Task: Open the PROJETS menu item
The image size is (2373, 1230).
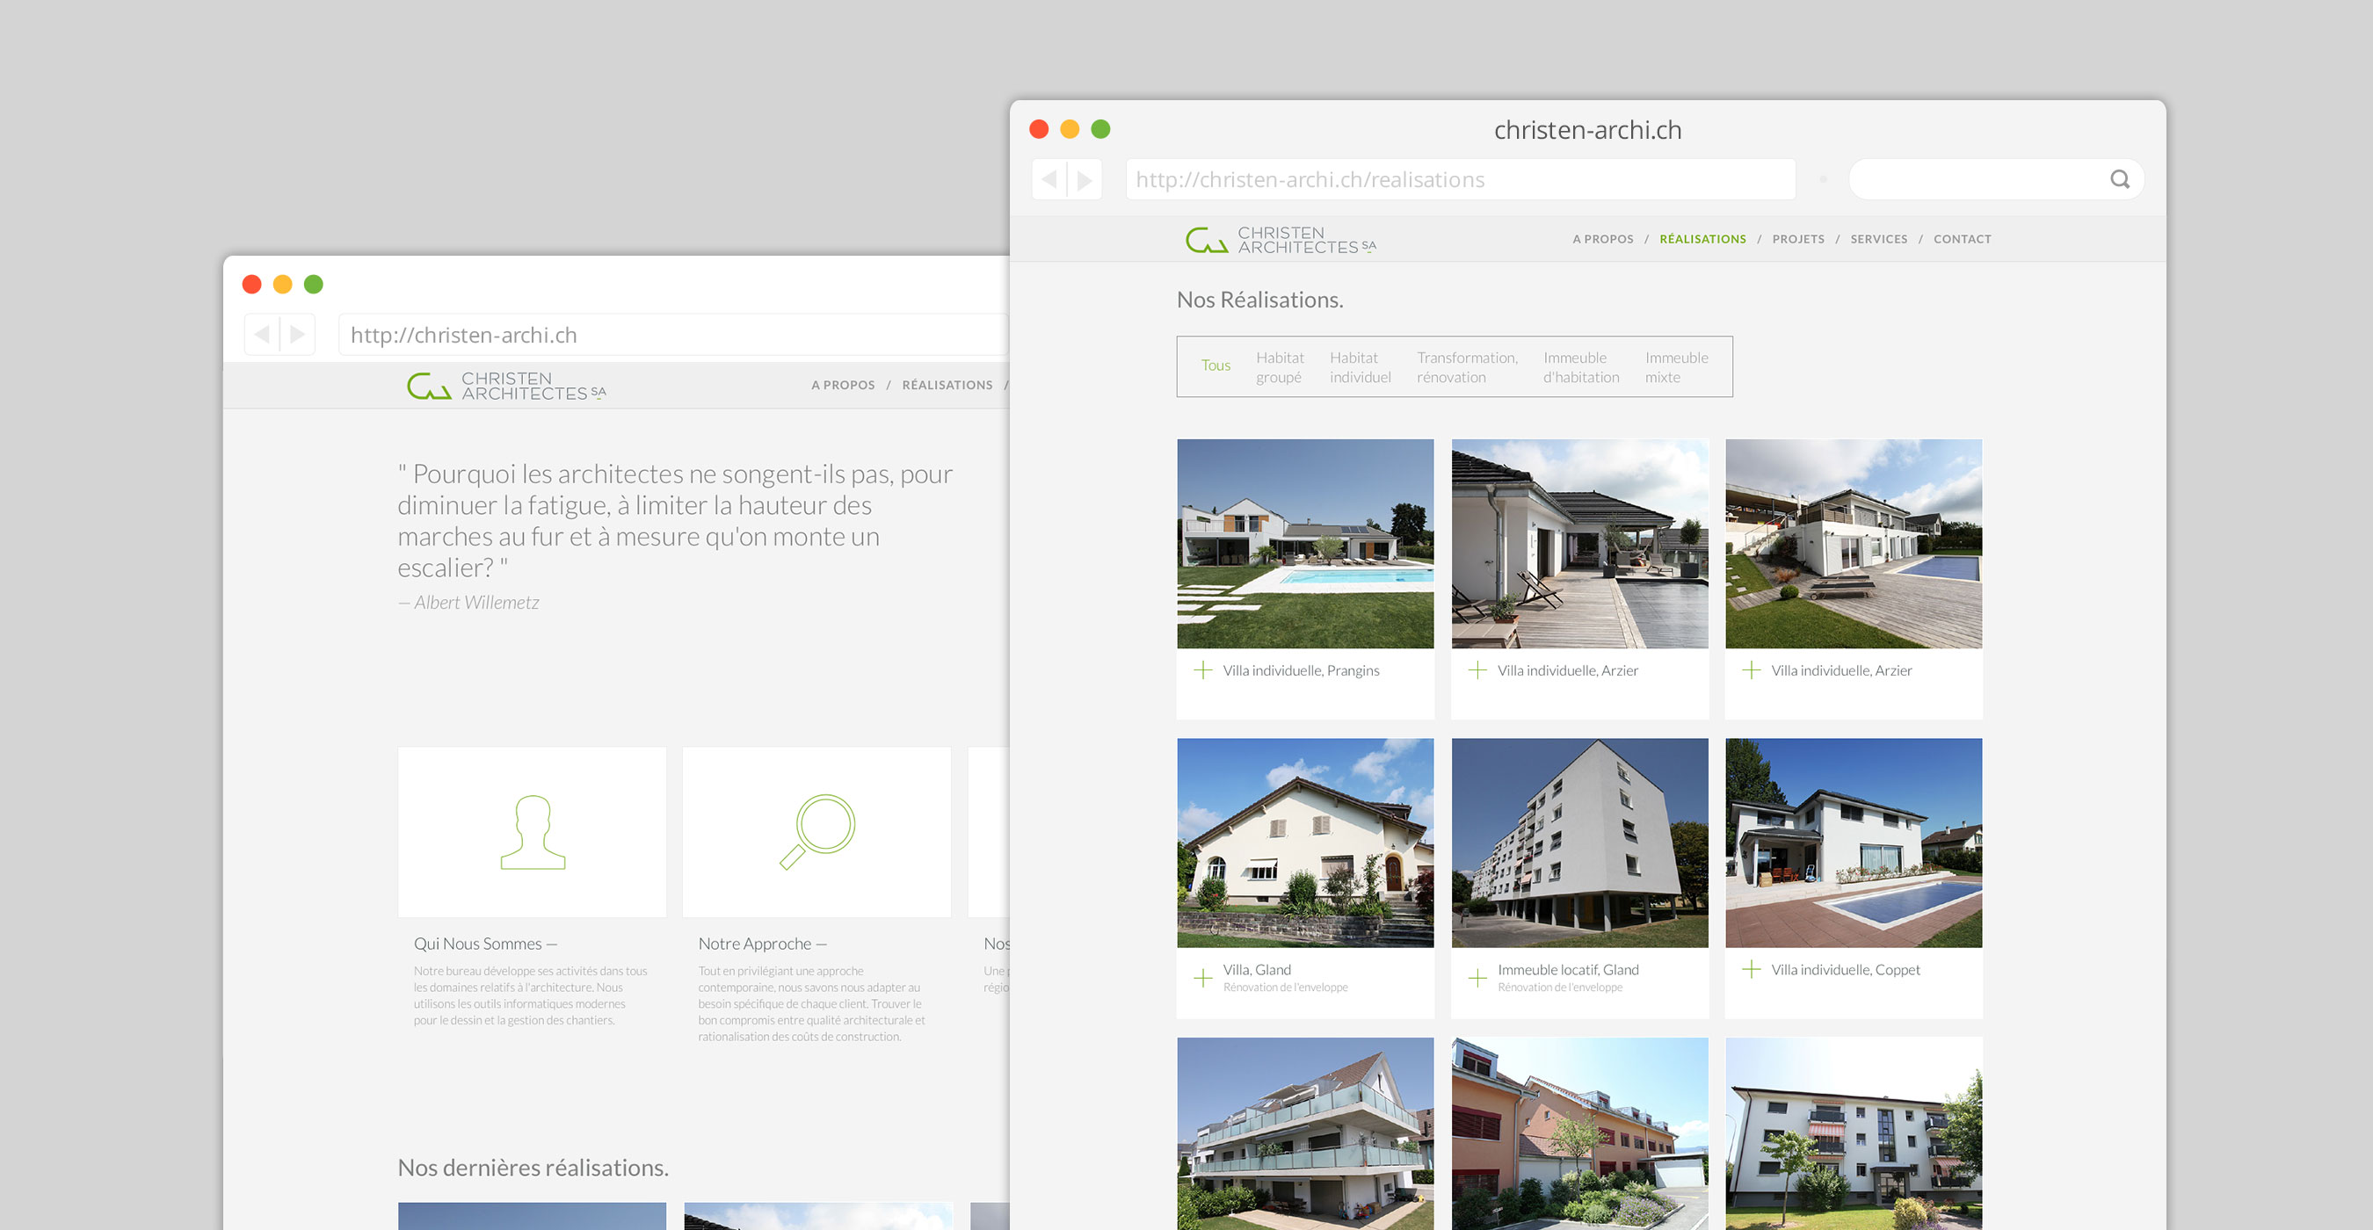Action: (1798, 239)
